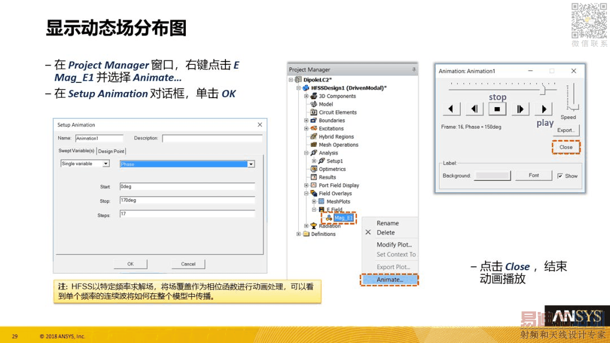Image resolution: width=610 pixels, height=343 pixels.
Task: Click the HFSSDesign1 design icon
Action: (306, 88)
